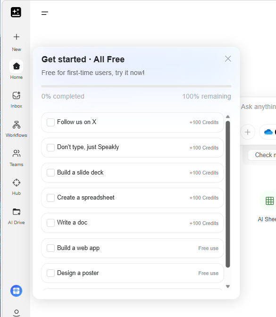
Task: Select the Follow us on X task text
Action: (x=76, y=122)
